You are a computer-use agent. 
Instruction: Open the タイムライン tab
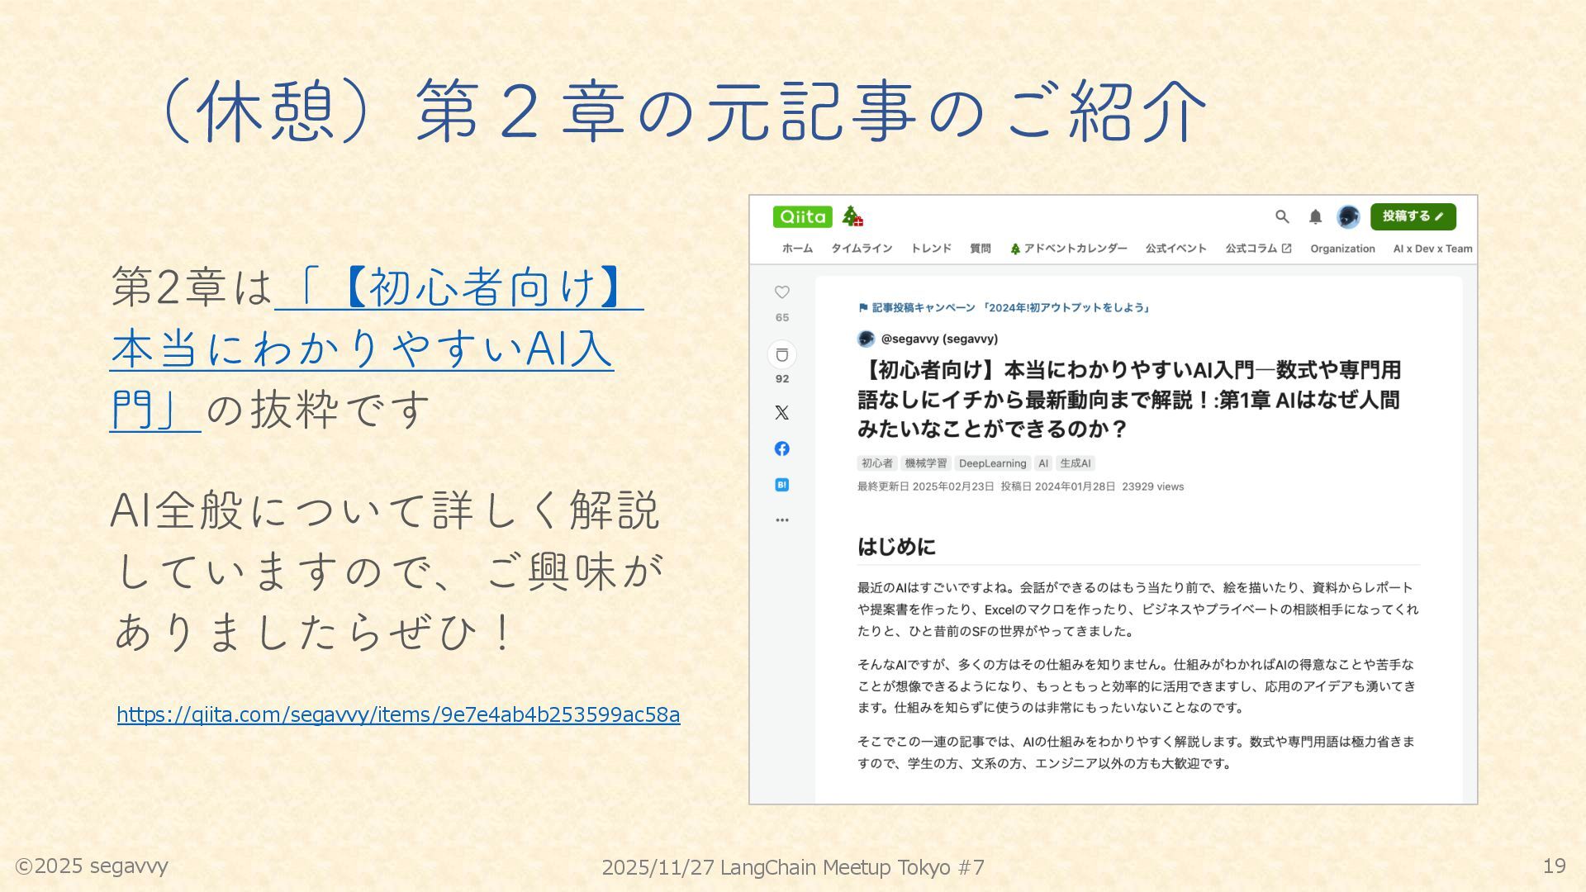(x=862, y=249)
